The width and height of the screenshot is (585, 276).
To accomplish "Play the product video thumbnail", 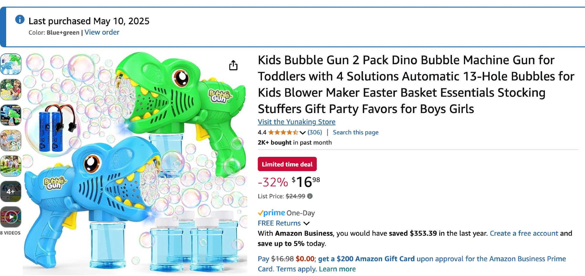I will click(x=11, y=217).
